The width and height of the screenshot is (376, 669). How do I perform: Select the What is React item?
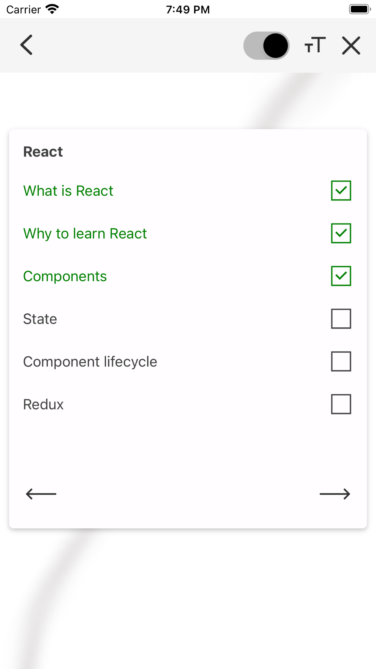click(x=68, y=191)
